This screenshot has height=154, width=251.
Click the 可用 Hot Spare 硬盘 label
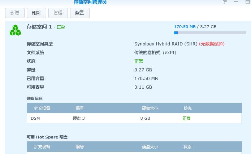point(47,137)
